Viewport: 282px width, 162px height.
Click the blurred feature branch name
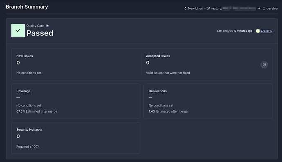point(233,9)
